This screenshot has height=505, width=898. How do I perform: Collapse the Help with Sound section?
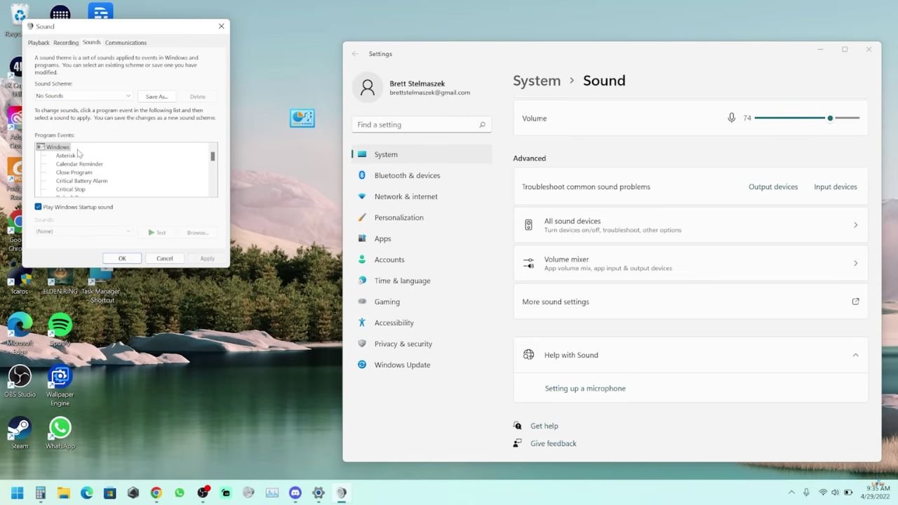(855, 355)
